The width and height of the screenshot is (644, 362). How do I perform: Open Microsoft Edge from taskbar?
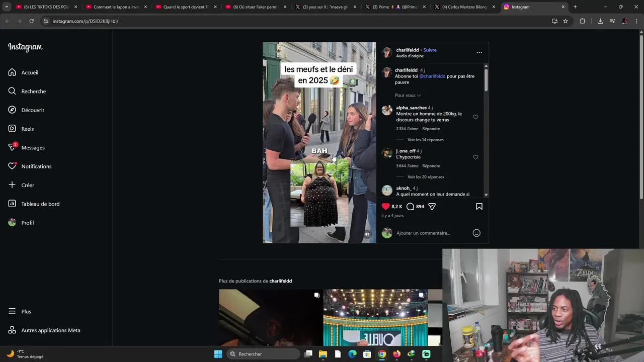(353, 354)
